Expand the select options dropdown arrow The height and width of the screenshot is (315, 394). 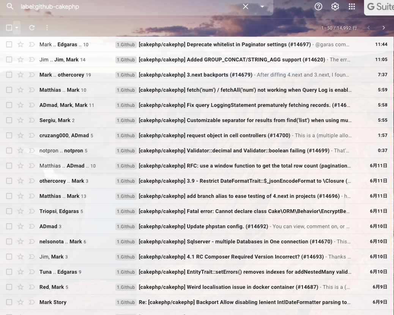[x=17, y=28]
